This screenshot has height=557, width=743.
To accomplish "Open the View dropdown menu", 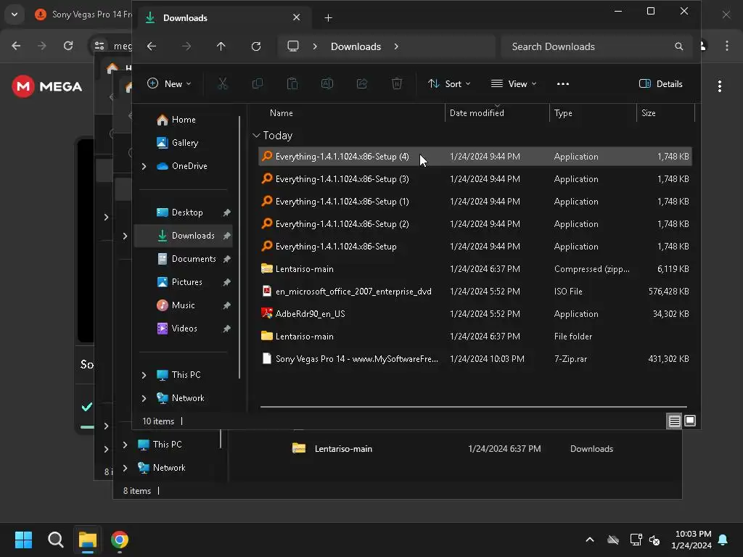I will pyautogui.click(x=514, y=84).
